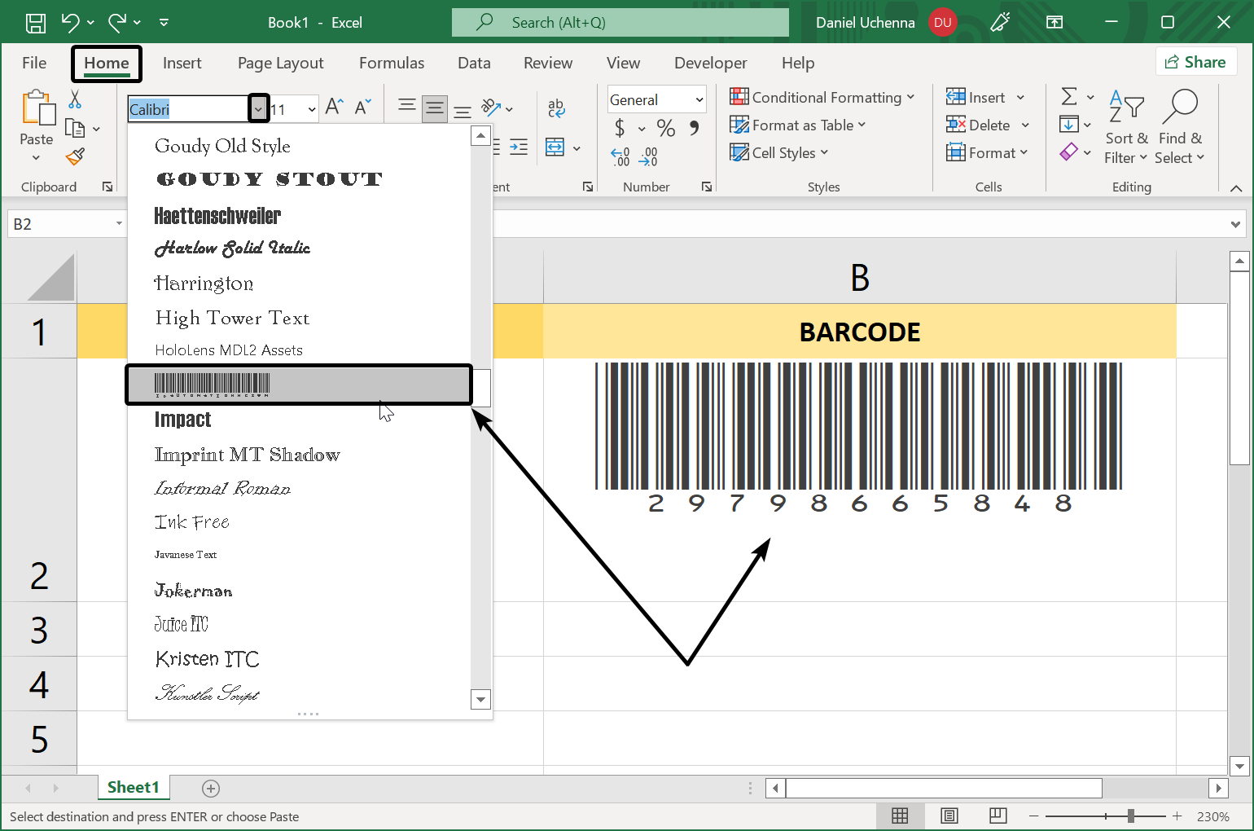This screenshot has height=831, width=1254.
Task: Open Conditional Formatting options
Action: click(821, 97)
